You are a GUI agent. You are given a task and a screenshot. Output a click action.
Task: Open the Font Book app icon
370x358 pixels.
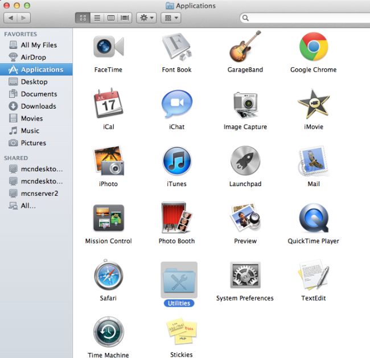pyautogui.click(x=176, y=47)
